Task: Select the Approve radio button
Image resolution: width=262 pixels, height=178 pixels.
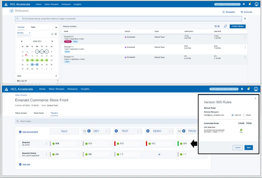Action: point(232,115)
